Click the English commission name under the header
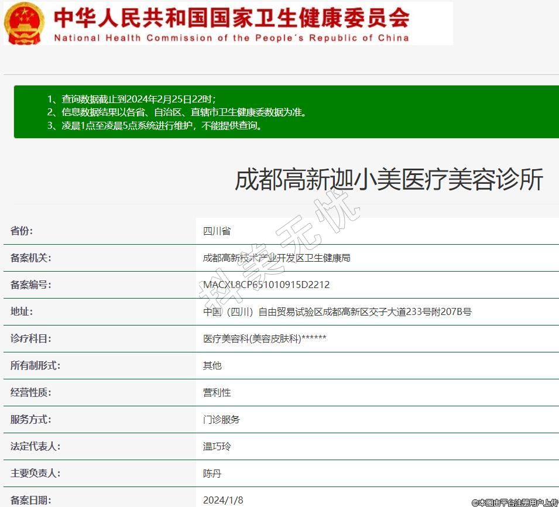Viewport: 559px width, 507px height. [231, 38]
